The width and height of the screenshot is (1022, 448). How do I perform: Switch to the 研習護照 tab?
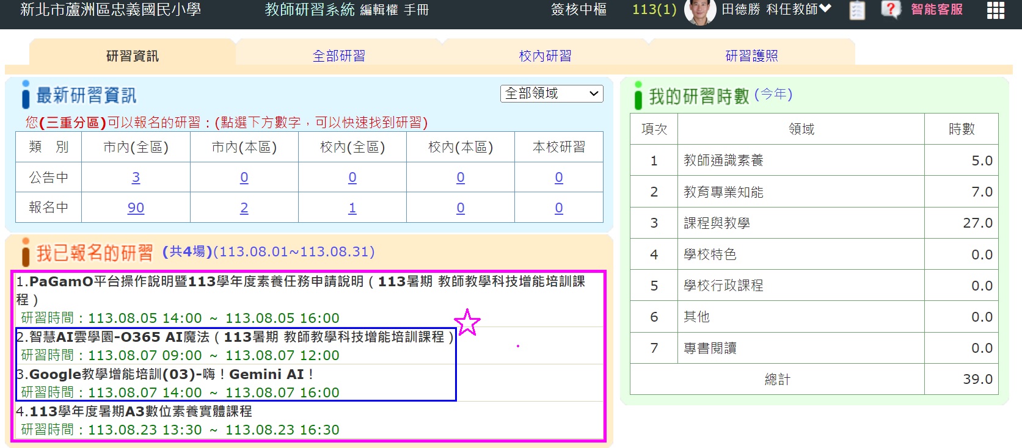[752, 56]
